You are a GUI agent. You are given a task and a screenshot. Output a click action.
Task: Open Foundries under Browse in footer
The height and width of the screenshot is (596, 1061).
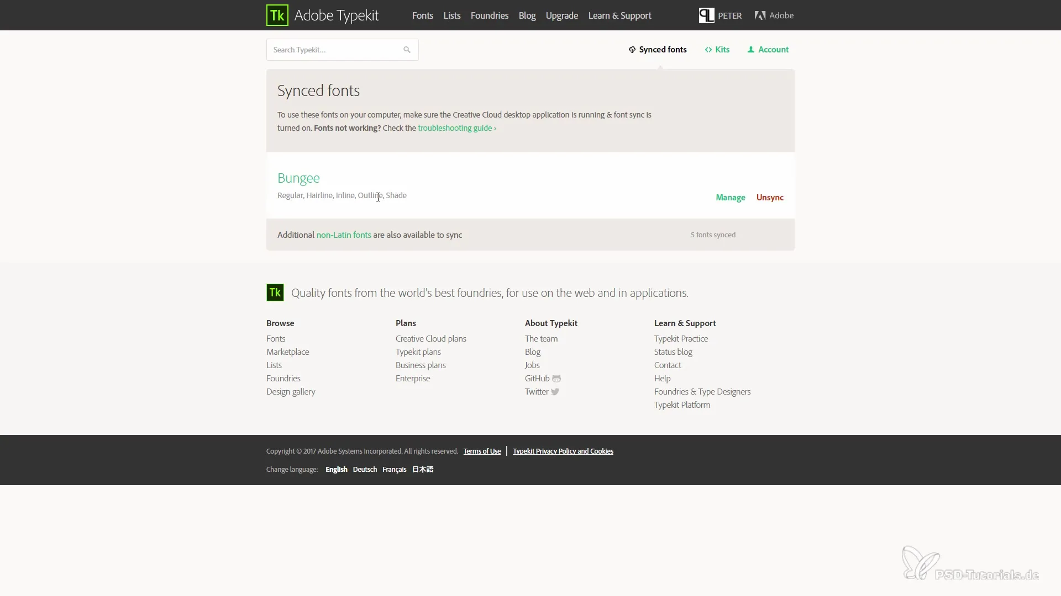[x=283, y=379]
